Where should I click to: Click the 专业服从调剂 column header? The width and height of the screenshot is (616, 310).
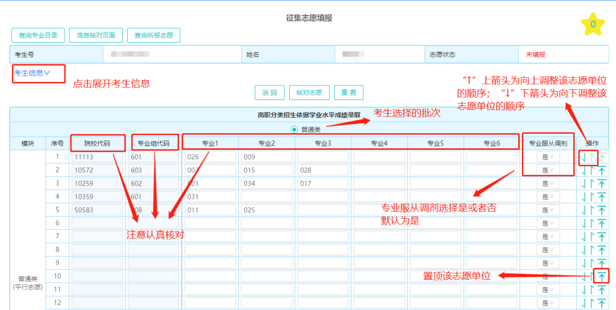pyautogui.click(x=548, y=143)
